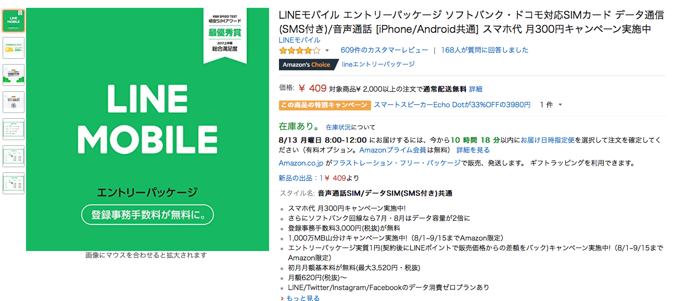Click the lineエントリーパッケージ keyword link

click(x=378, y=65)
